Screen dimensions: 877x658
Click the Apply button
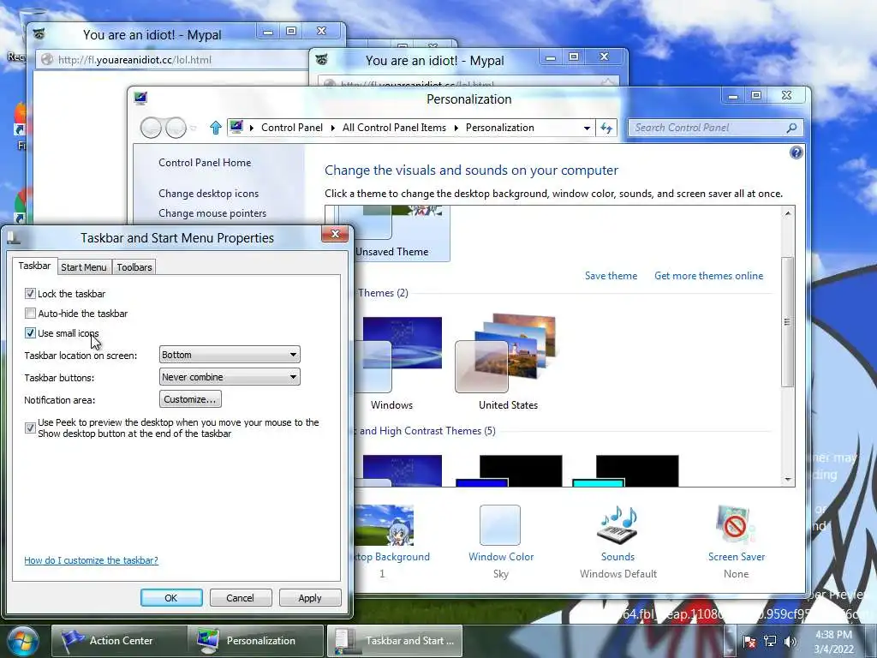[310, 597]
